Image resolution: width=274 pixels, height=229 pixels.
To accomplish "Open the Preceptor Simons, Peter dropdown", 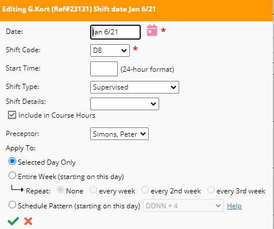I will [x=119, y=134].
